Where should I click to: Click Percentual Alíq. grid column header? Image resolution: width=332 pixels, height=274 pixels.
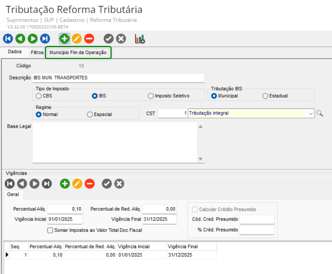[46, 247]
